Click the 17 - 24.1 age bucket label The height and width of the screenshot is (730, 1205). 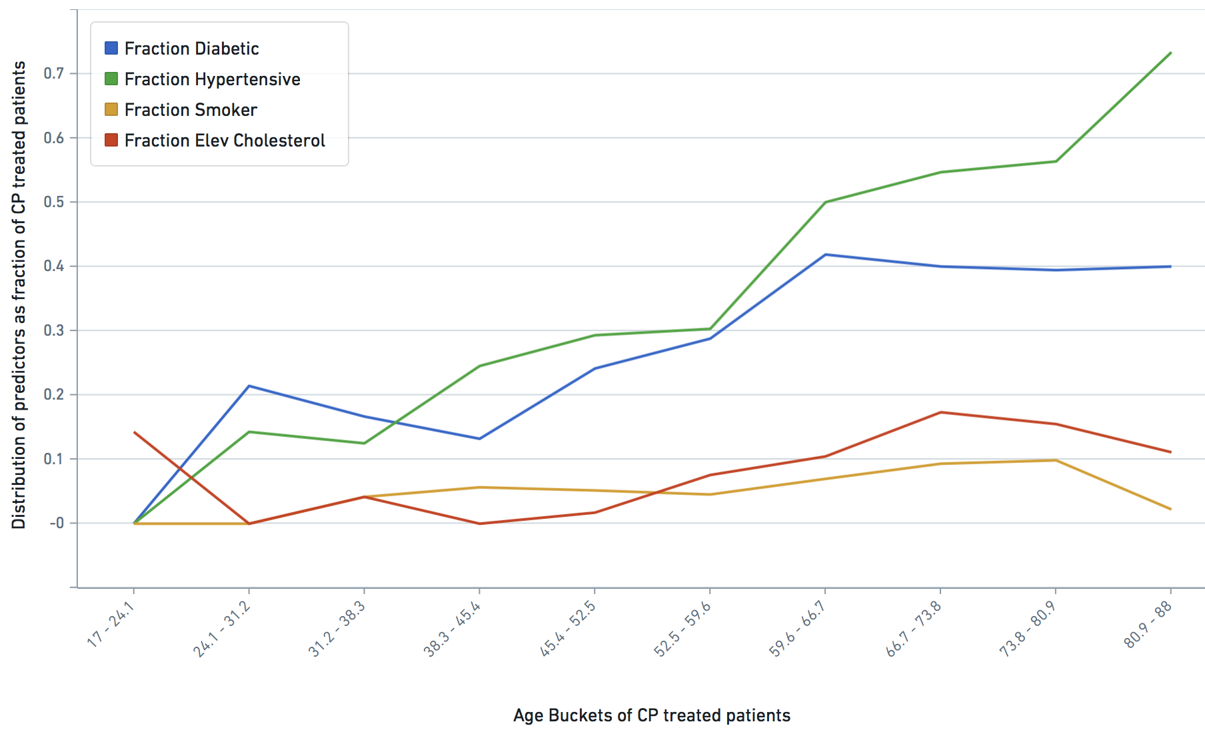click(112, 624)
